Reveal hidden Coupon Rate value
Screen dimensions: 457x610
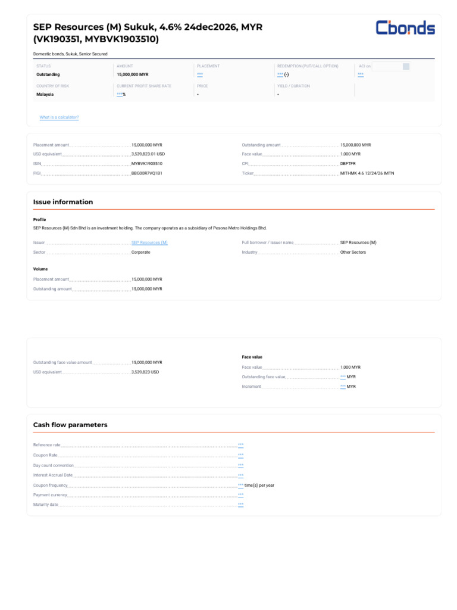[240, 455]
